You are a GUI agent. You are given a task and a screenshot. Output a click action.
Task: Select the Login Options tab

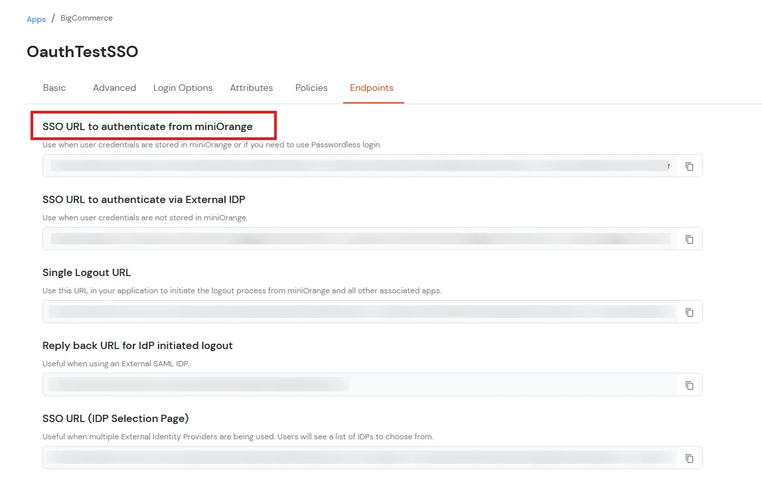[x=183, y=88]
